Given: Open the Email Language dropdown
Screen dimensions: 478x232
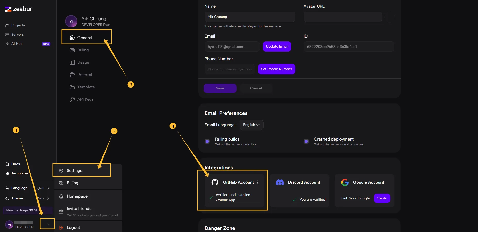Looking at the screenshot, I should click(251, 125).
